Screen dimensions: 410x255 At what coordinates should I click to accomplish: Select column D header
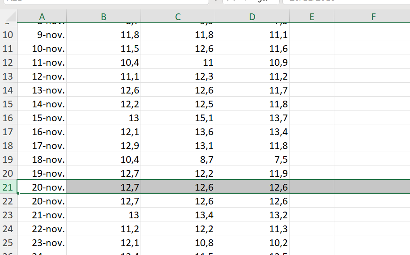coord(252,17)
